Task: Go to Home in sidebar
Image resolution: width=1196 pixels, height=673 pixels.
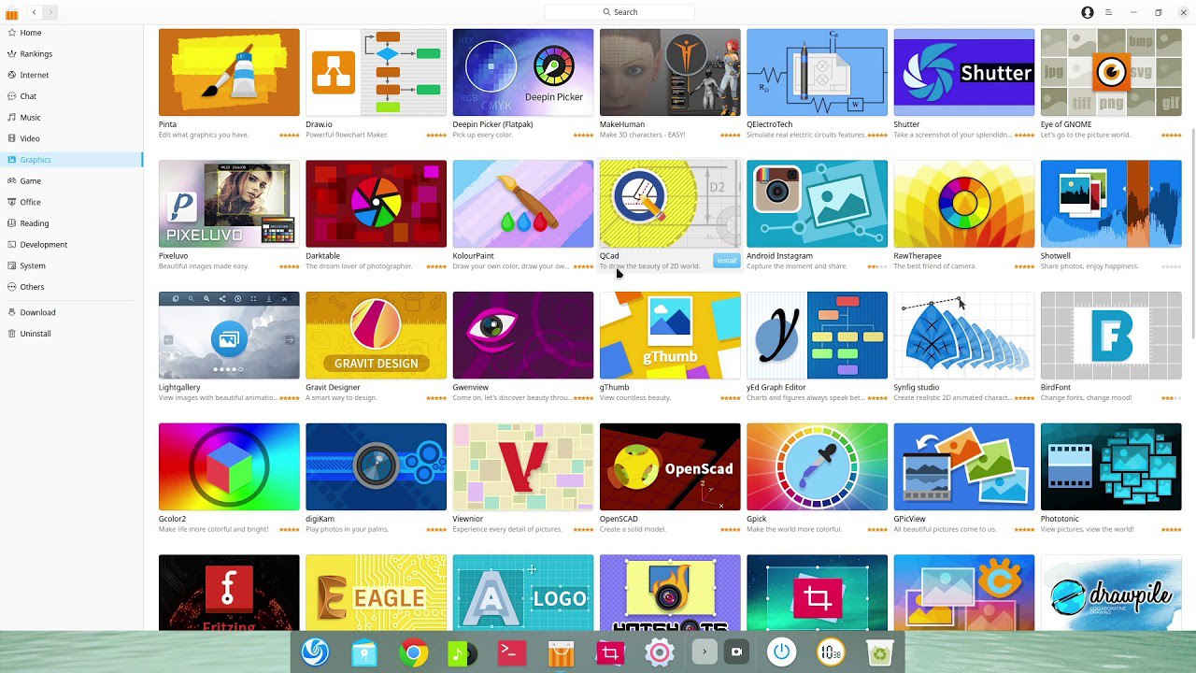Action: (71, 33)
